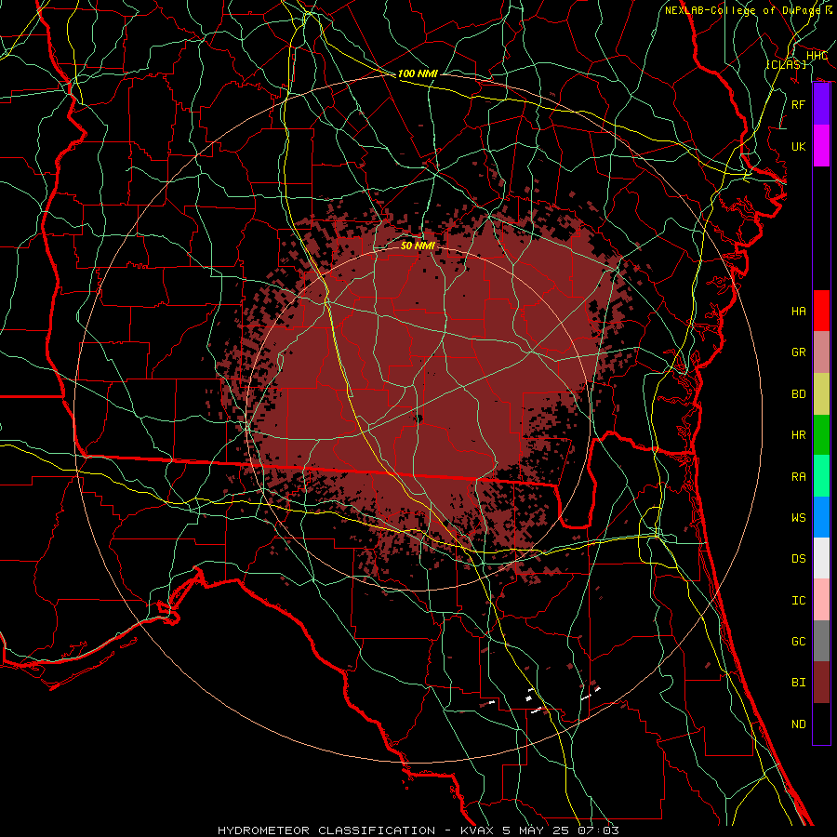
Task: Click the WS legend label
Action: pos(799,518)
